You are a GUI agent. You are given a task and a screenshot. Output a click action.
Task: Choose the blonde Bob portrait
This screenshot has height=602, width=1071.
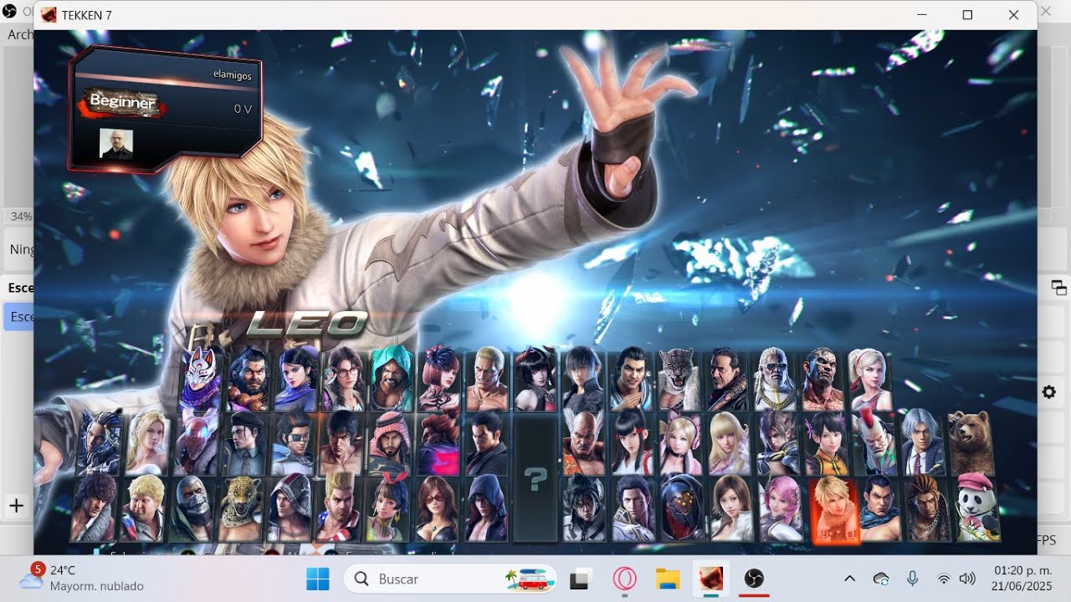(x=143, y=508)
